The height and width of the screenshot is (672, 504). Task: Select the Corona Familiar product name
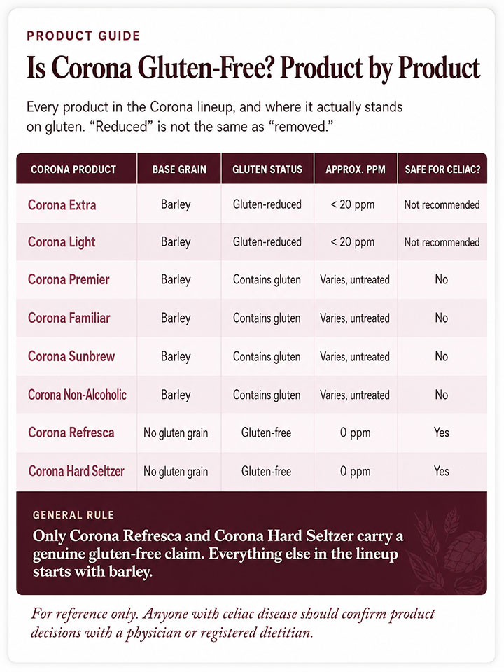[x=69, y=318]
